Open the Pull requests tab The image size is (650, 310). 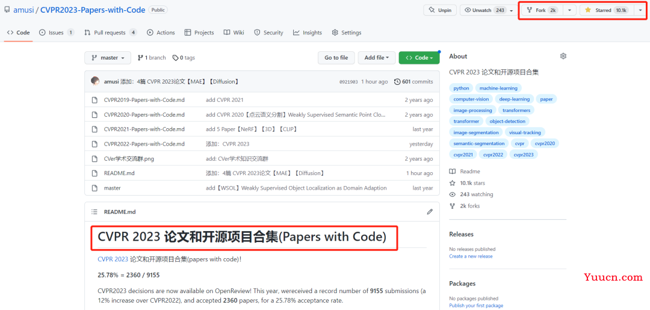pyautogui.click(x=111, y=33)
